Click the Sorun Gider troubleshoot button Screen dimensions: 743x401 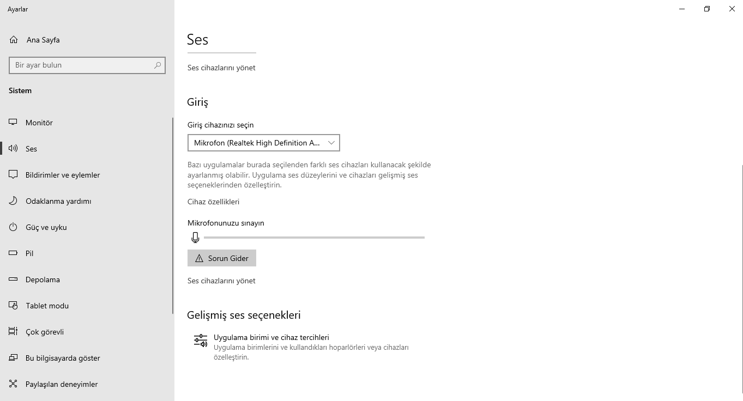(x=222, y=258)
